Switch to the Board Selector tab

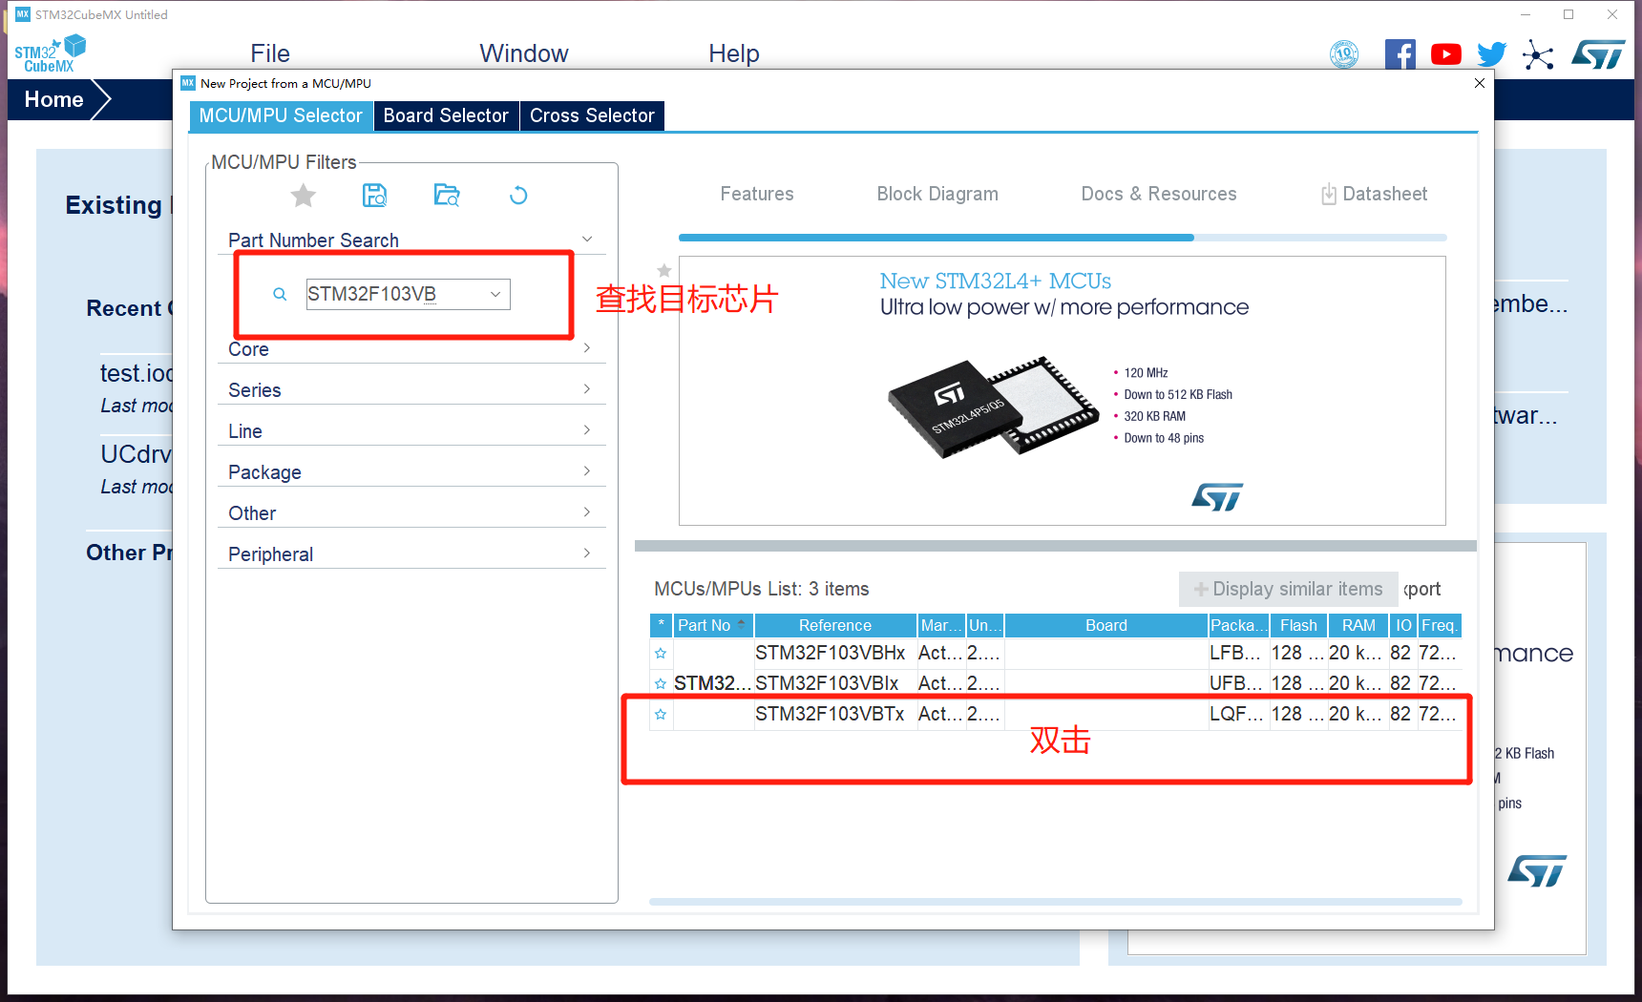click(446, 115)
